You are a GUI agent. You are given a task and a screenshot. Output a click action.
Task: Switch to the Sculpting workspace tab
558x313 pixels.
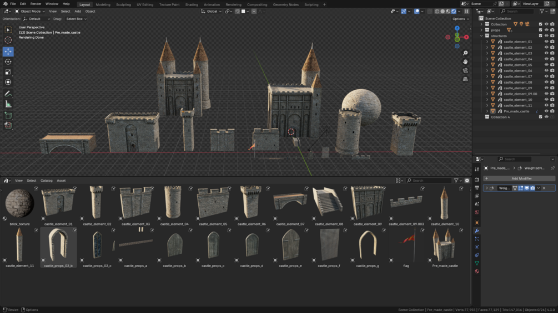click(123, 4)
